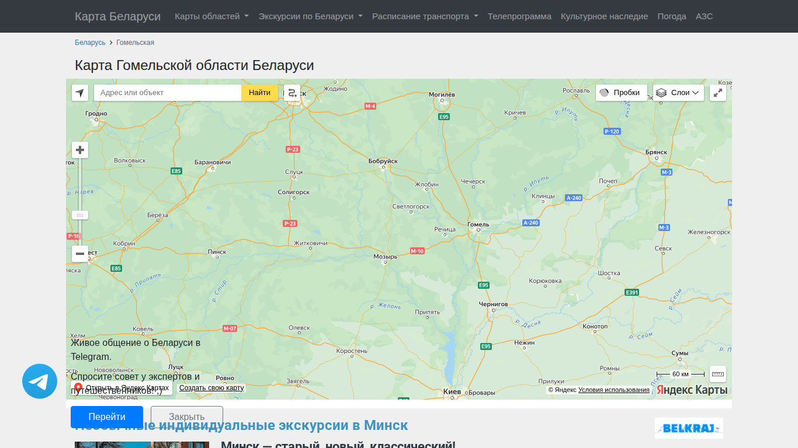Screen dimensions: 798x448
Task: Click the map zoom slider handle
Action: [x=80, y=215]
